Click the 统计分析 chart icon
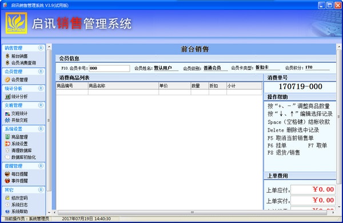This screenshot has width=343, height=223. pos(7,96)
